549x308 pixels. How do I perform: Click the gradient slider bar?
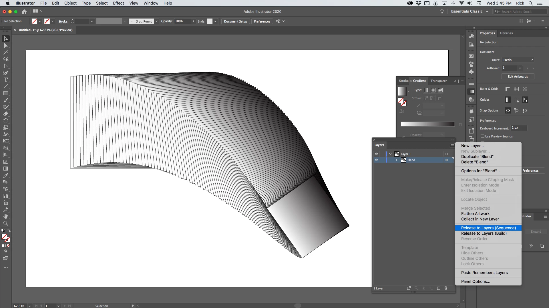point(427,124)
